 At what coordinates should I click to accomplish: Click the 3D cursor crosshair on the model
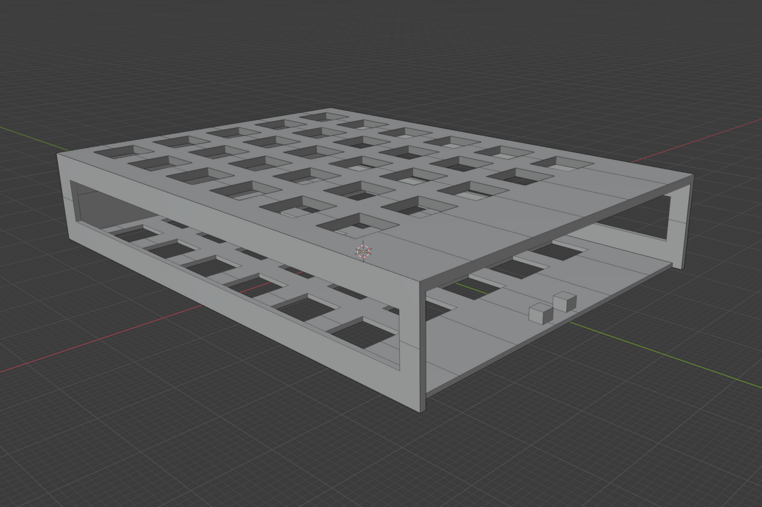coord(363,251)
